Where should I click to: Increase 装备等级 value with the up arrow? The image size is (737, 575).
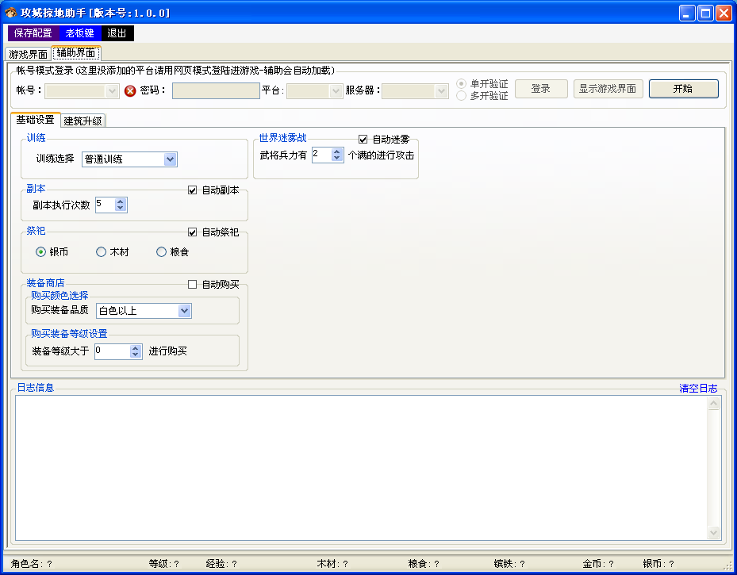(x=136, y=347)
